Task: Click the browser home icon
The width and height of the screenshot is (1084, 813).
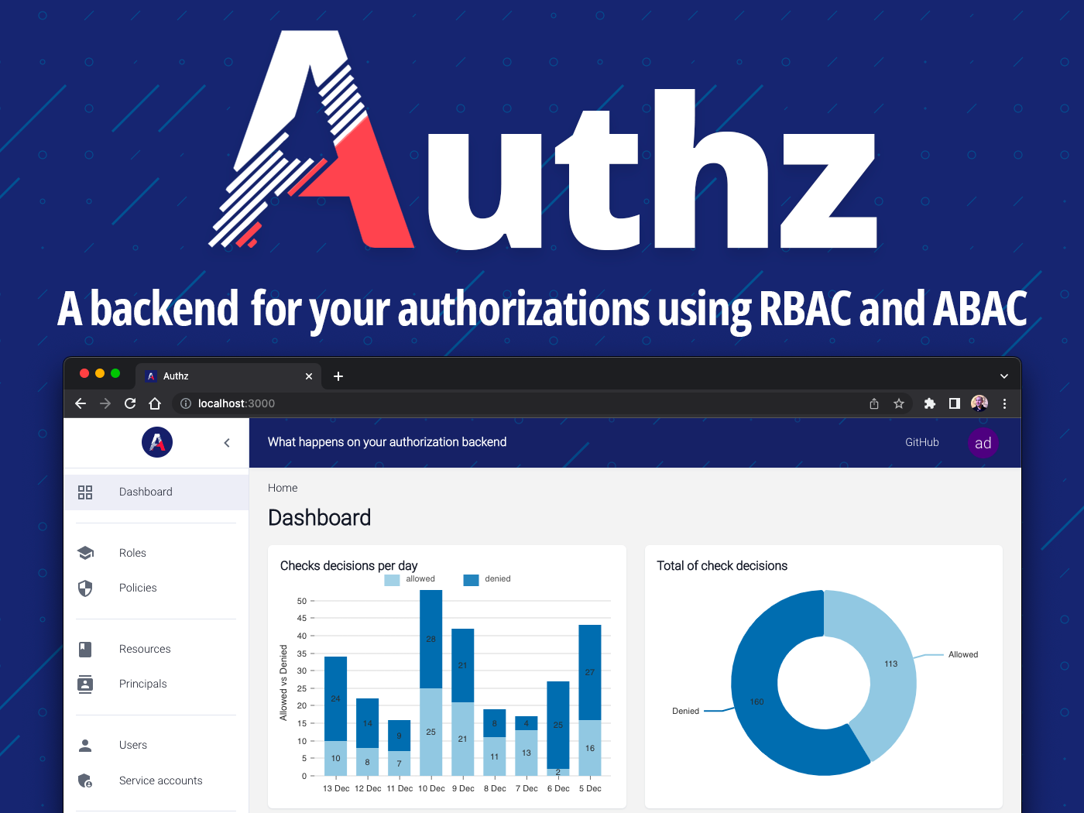Action: click(155, 403)
